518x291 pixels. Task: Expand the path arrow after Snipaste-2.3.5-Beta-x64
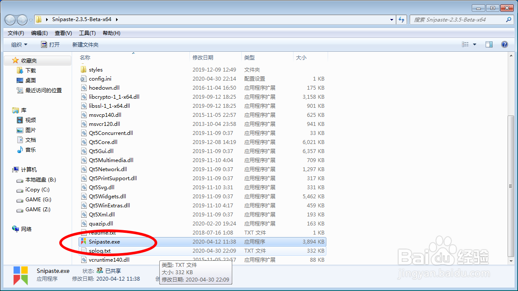[117, 19]
